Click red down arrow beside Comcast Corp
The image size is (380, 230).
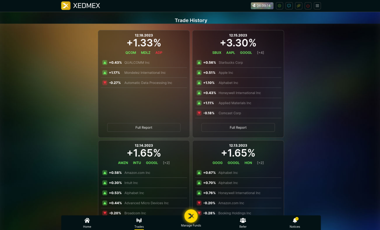click(199, 113)
